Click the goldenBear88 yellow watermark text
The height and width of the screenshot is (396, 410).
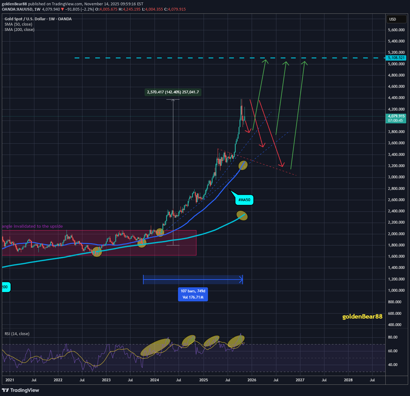[362, 316]
